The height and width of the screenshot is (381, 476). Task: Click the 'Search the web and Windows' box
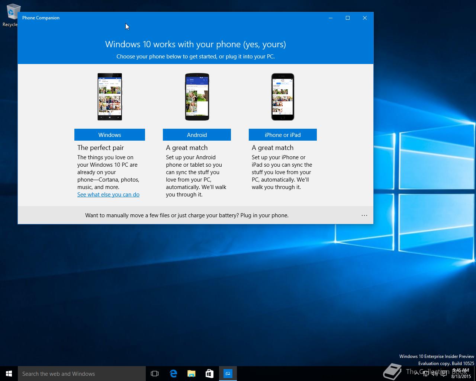point(82,374)
